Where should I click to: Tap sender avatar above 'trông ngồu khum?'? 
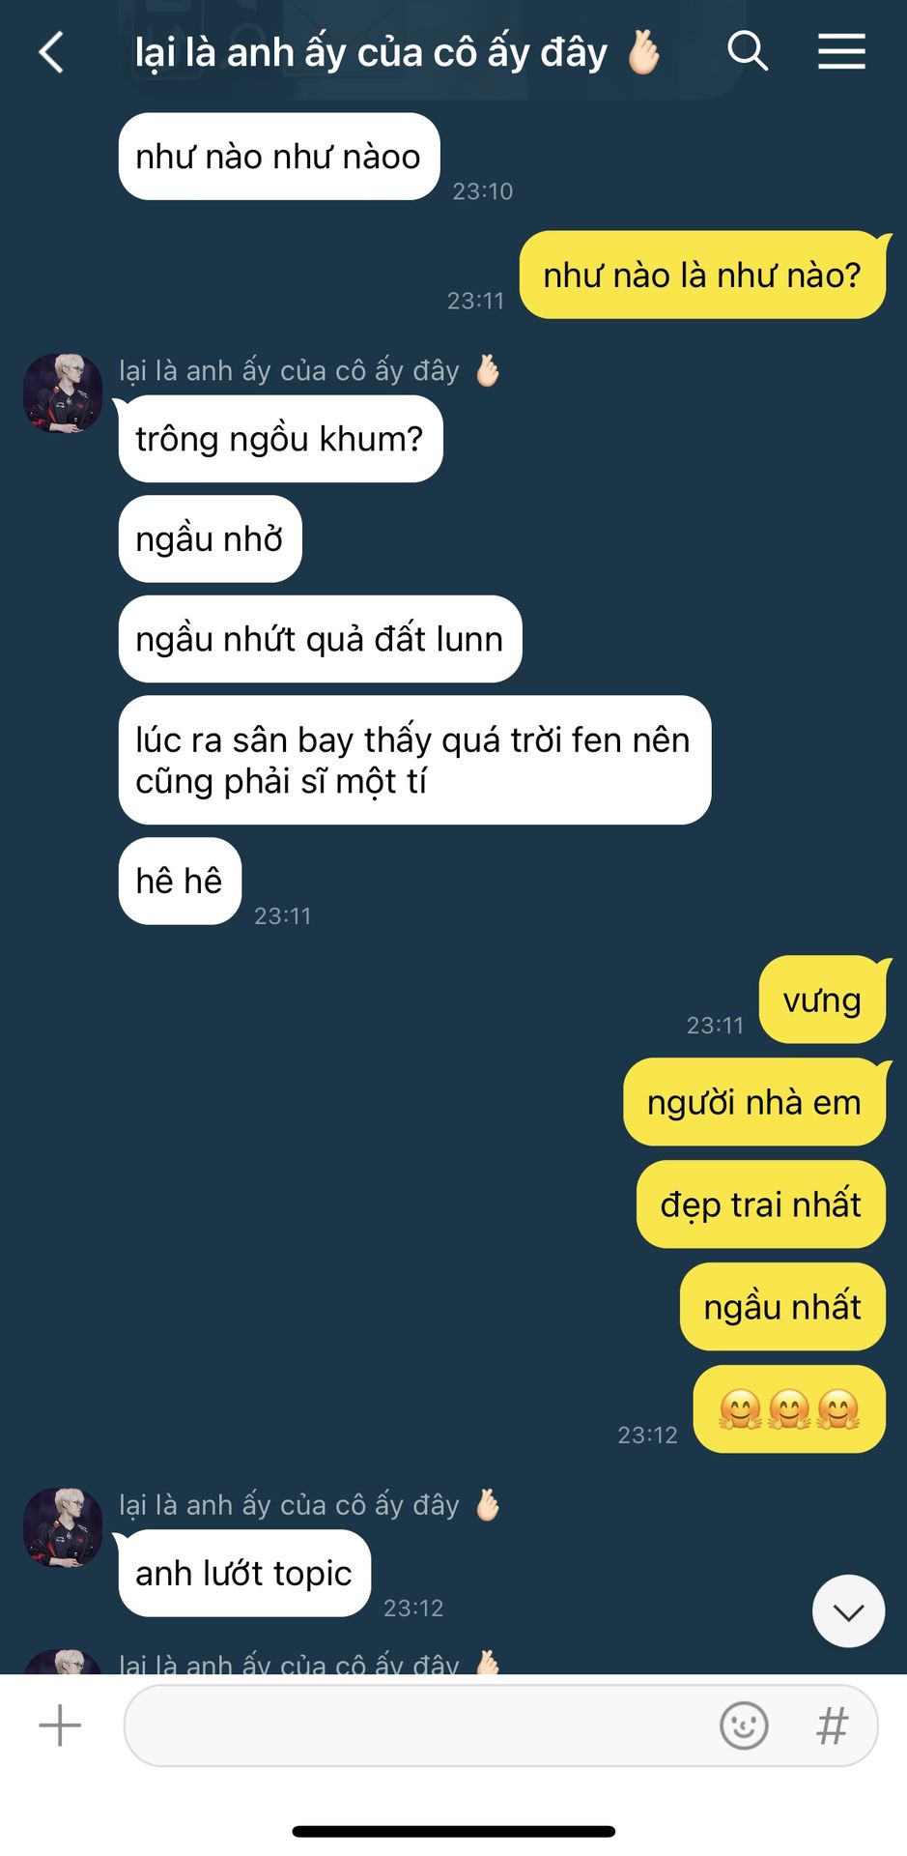[x=63, y=392]
